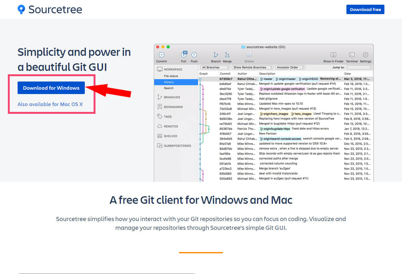
Task: Select commit 4f9b557 New Favicon
Action: point(286,134)
